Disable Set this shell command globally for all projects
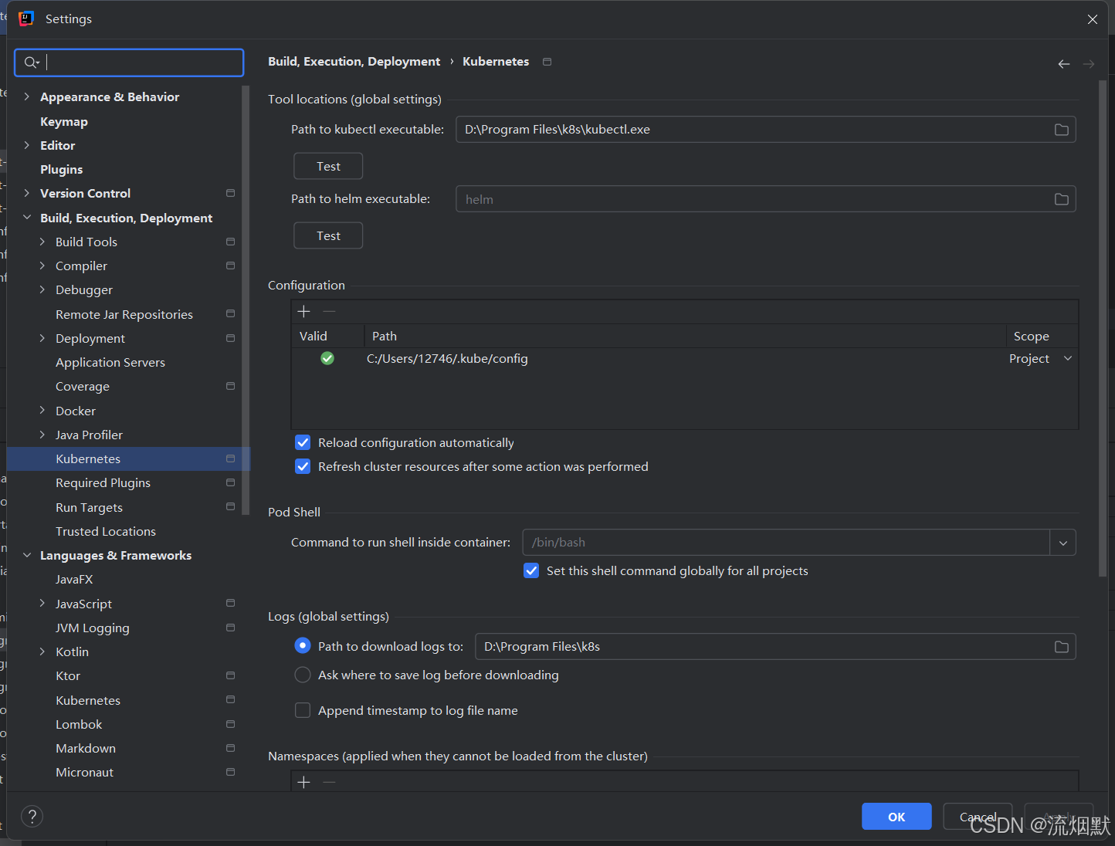 pyautogui.click(x=531, y=570)
